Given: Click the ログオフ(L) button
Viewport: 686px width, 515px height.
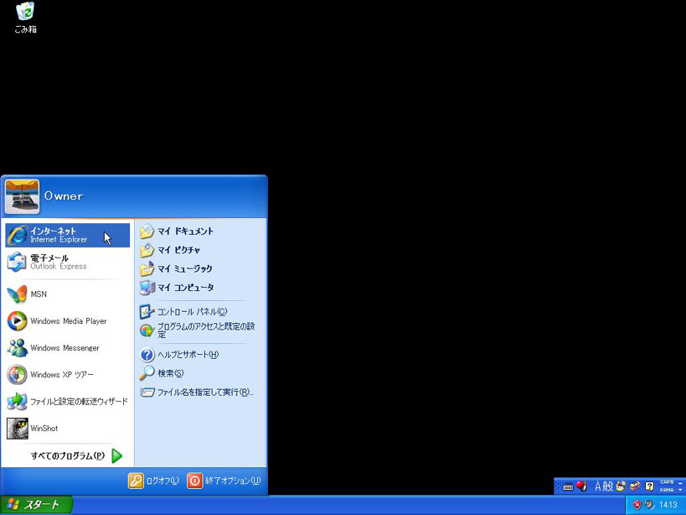Looking at the screenshot, I should click(x=153, y=481).
